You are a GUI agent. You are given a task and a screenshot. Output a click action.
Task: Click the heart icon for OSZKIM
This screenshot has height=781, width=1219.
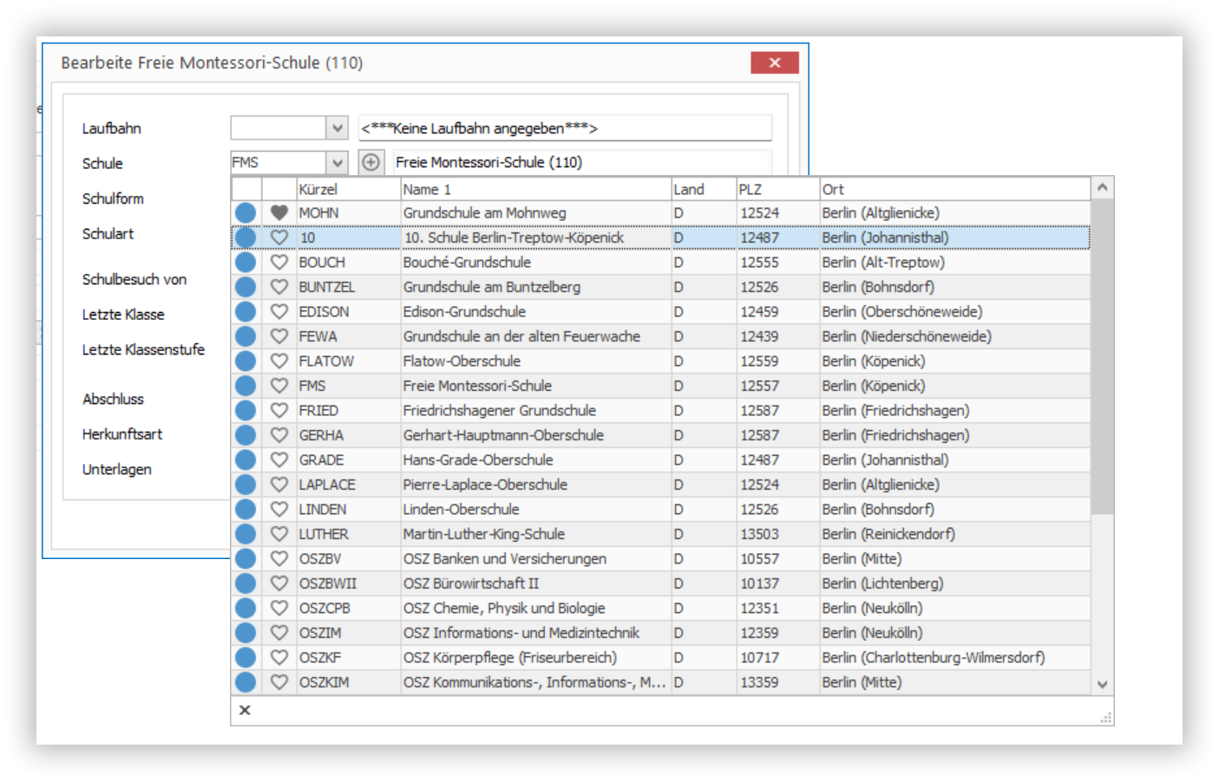pos(279,682)
